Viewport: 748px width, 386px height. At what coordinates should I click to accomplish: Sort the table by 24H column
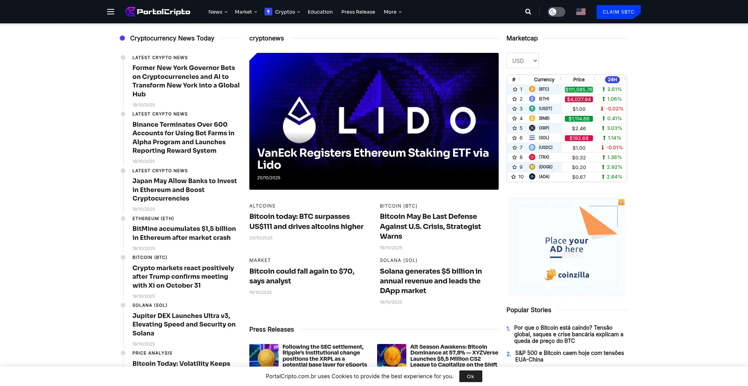click(612, 80)
